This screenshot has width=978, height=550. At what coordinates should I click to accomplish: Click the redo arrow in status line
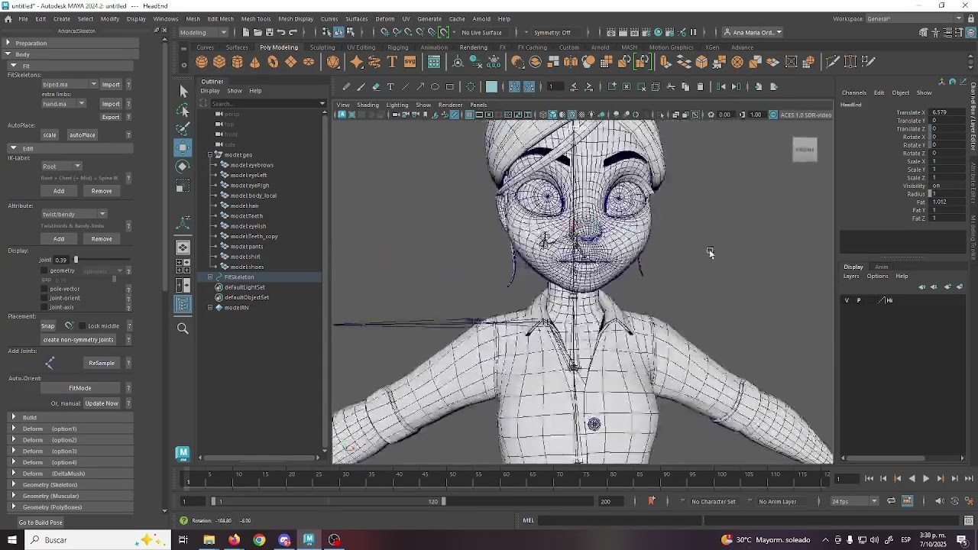coord(293,32)
